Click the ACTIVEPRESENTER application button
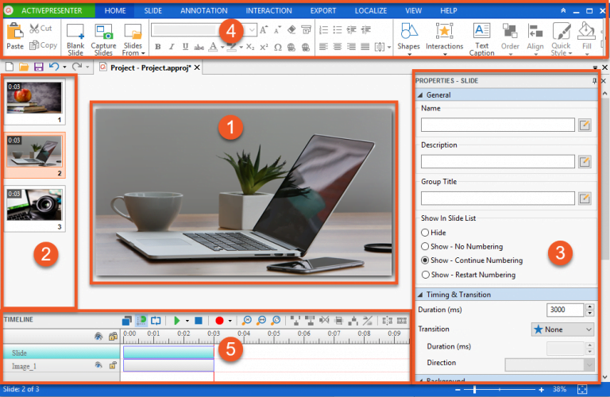 click(49, 10)
